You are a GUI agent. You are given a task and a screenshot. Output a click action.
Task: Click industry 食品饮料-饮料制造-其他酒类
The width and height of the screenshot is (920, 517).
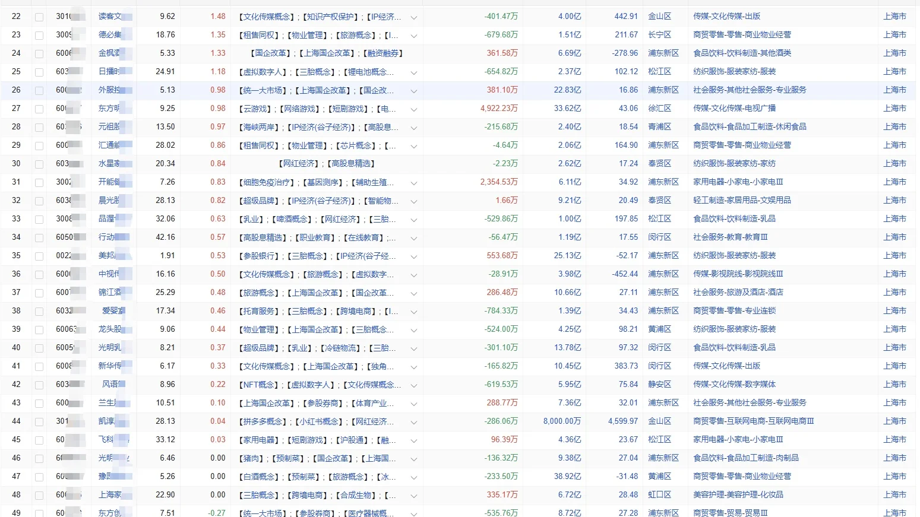pyautogui.click(x=742, y=53)
